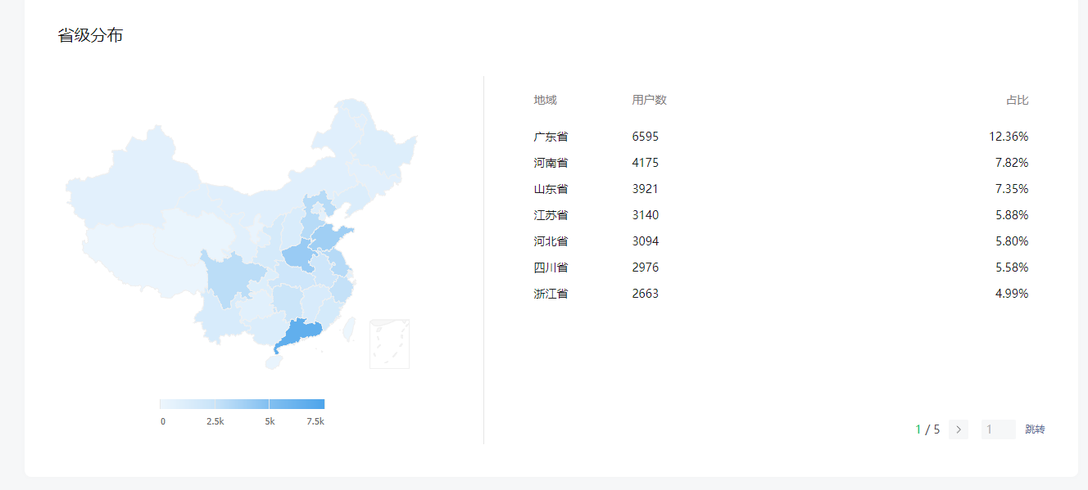The width and height of the screenshot is (1088, 490).
Task: Click the 12.36% percentage value
Action: 1009,137
